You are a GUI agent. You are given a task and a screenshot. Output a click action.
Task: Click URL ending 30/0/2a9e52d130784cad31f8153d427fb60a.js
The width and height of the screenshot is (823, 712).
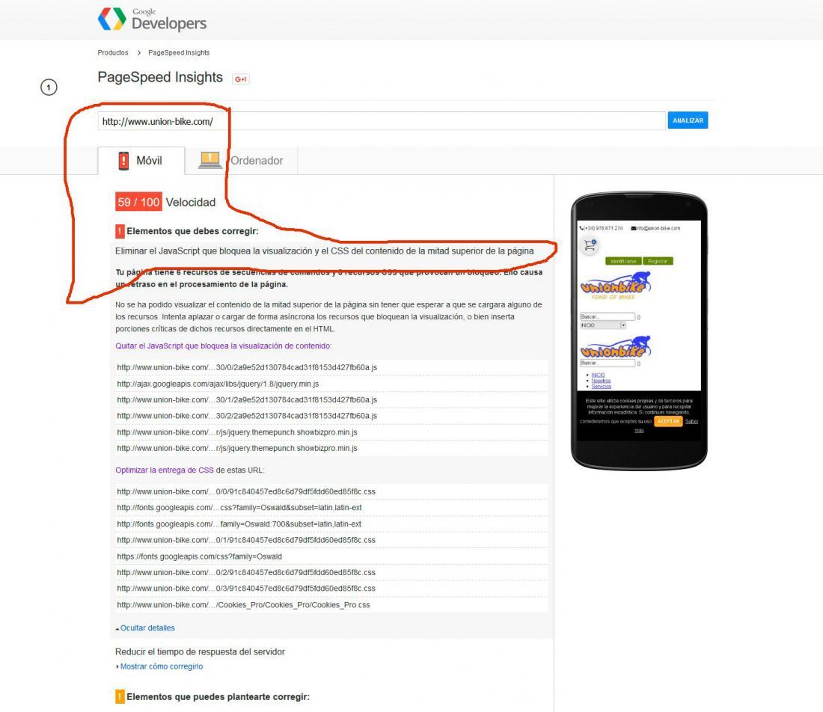pos(331,367)
